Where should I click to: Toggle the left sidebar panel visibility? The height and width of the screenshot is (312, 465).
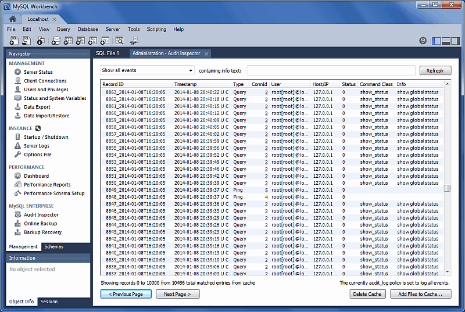[x=437, y=41]
